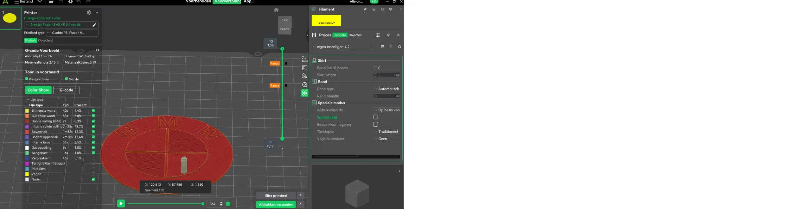
Task: Toggle visibility of Verplaatsen line type
Action: pyautogui.click(x=93, y=158)
